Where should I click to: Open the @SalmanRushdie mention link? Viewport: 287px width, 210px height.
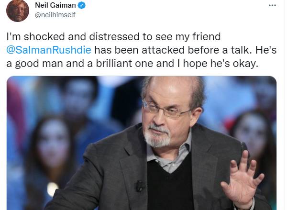[49, 50]
